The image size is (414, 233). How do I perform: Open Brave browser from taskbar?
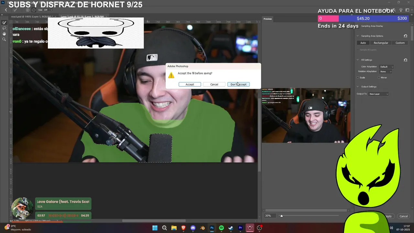click(x=183, y=228)
